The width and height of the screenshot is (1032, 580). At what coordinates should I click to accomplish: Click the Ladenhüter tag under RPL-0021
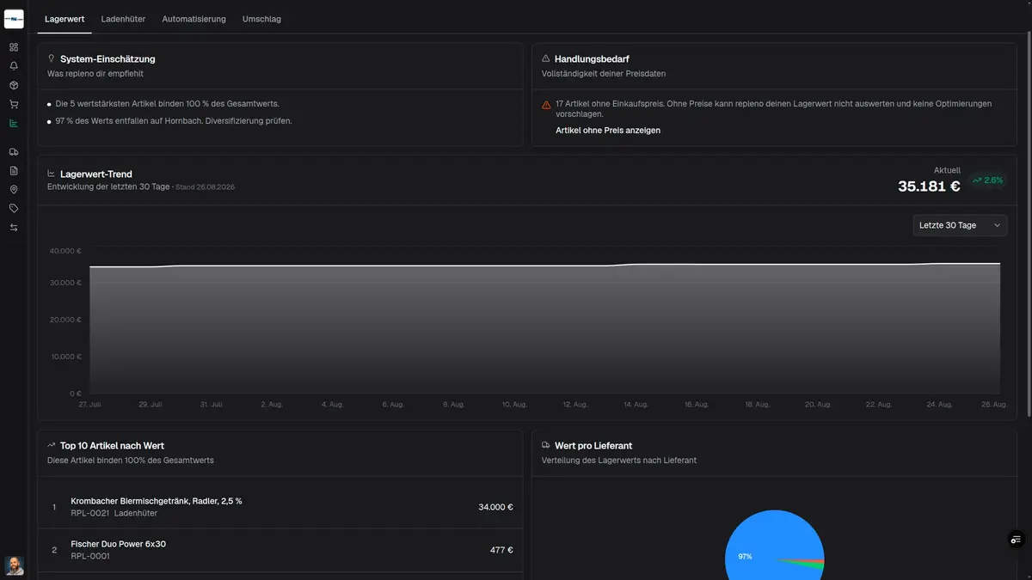[136, 513]
